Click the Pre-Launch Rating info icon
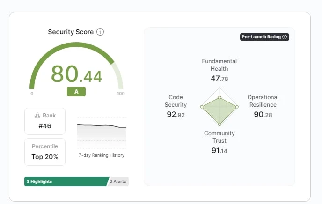 (285, 37)
